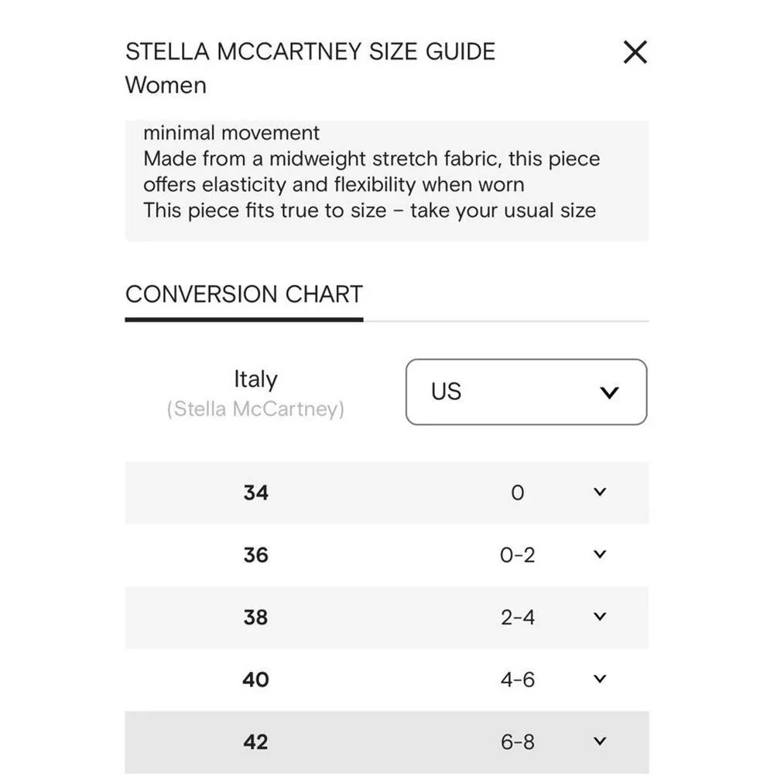Close the Stella McCartney size guide

(x=635, y=53)
